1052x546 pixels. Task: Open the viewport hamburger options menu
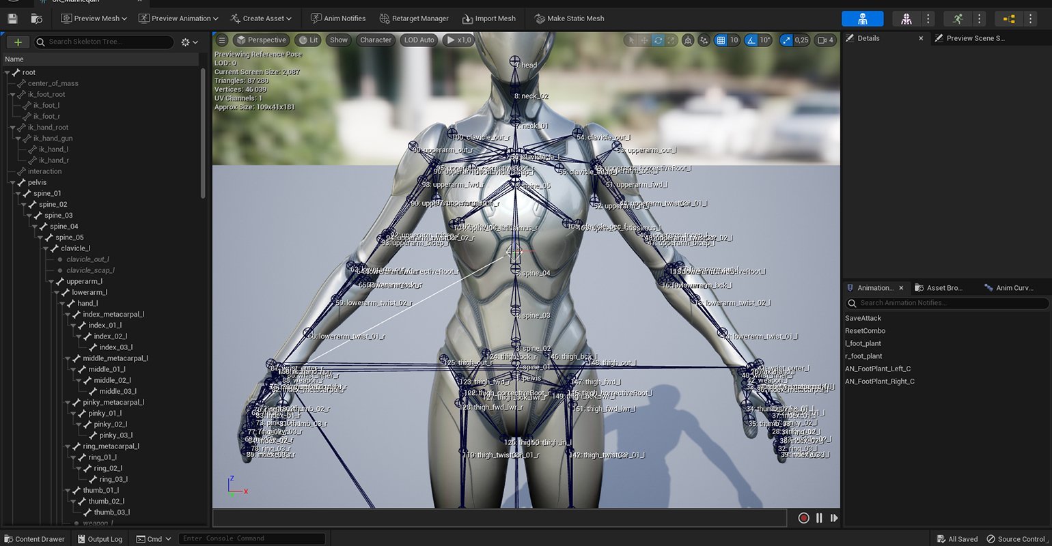tap(222, 40)
